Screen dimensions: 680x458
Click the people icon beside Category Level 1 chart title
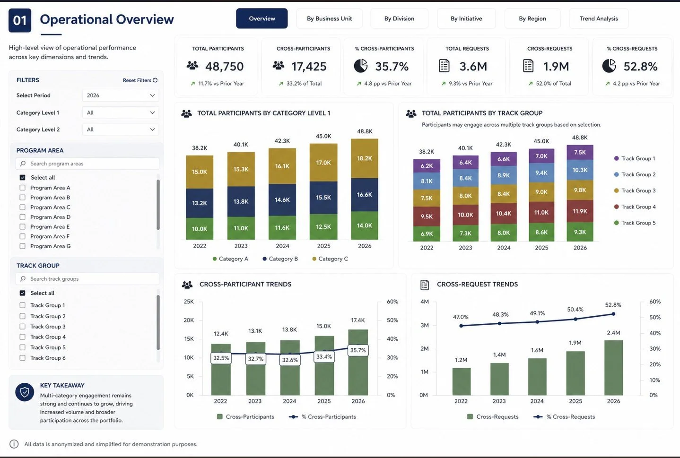click(187, 113)
